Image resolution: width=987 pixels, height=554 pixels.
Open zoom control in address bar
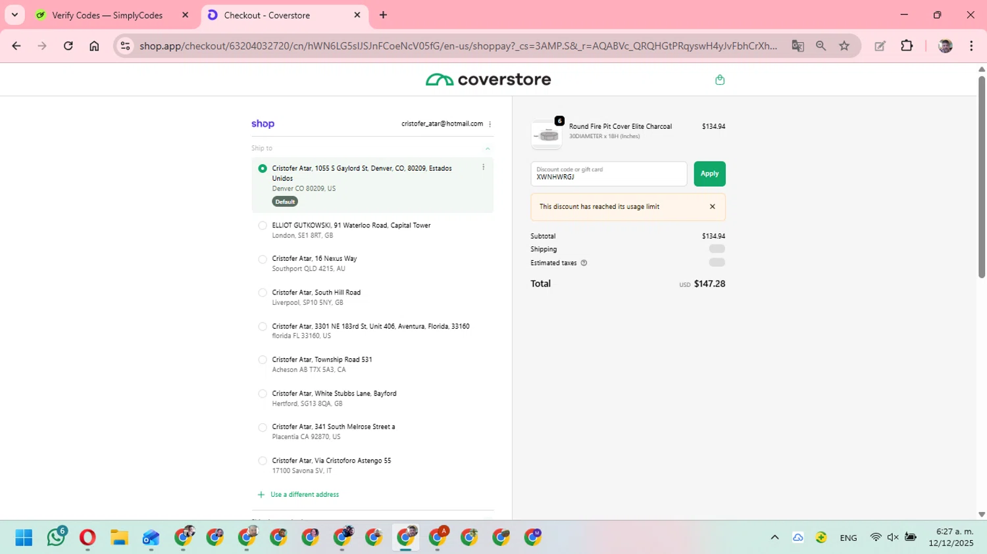coord(821,45)
